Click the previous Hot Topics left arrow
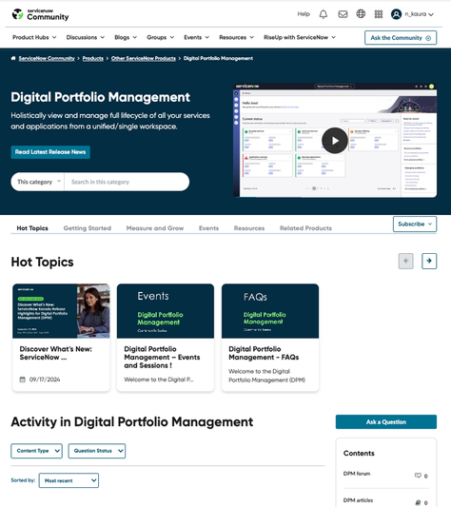 [x=405, y=261]
